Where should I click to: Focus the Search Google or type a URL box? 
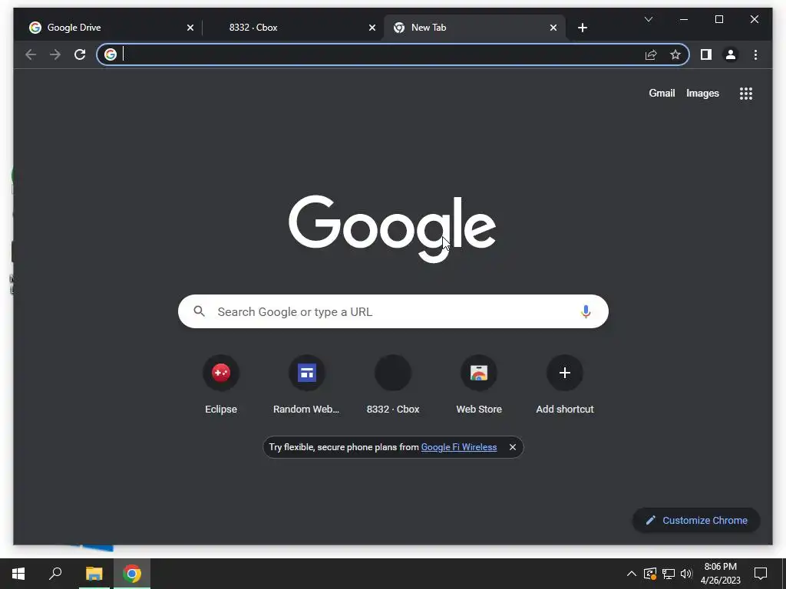coord(393,311)
